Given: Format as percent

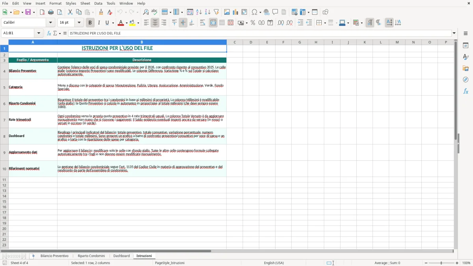Looking at the screenshot, I should point(253,23).
